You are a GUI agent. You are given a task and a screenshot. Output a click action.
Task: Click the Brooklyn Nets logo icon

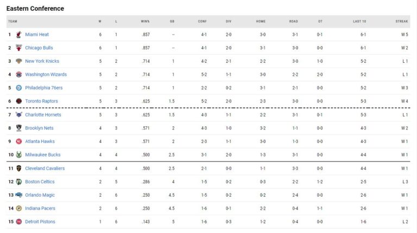[19, 128]
